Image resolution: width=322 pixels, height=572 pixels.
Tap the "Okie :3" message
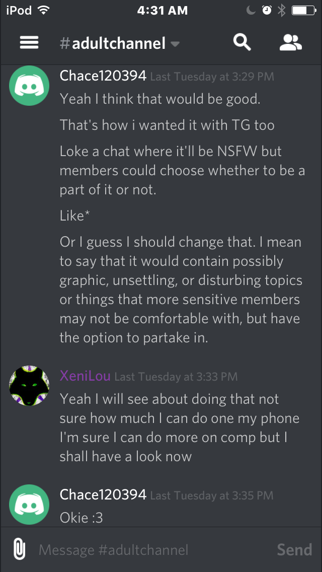tap(82, 517)
